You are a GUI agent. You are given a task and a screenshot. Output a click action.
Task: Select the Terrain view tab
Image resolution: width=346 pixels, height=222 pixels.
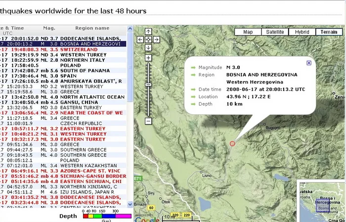point(329,32)
